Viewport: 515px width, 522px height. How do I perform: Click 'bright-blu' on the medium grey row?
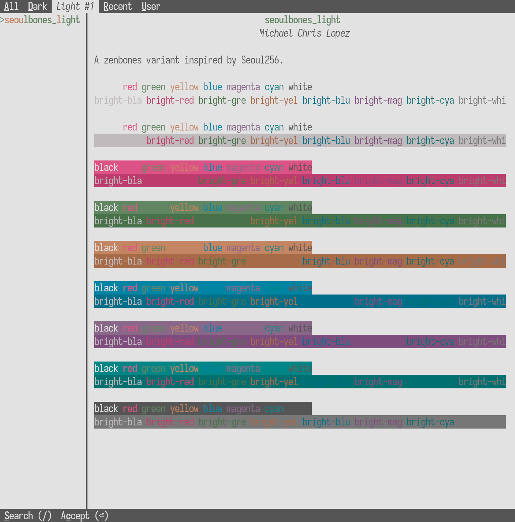[326, 422]
